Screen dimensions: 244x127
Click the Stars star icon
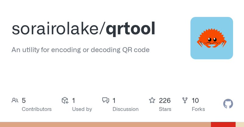click(152, 100)
